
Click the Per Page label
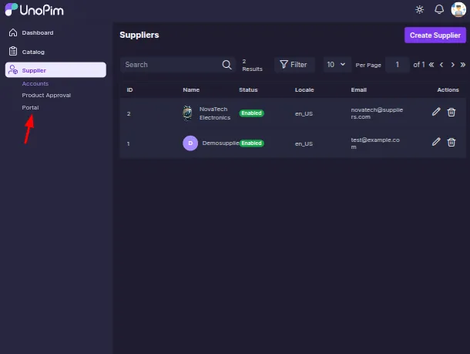point(368,65)
